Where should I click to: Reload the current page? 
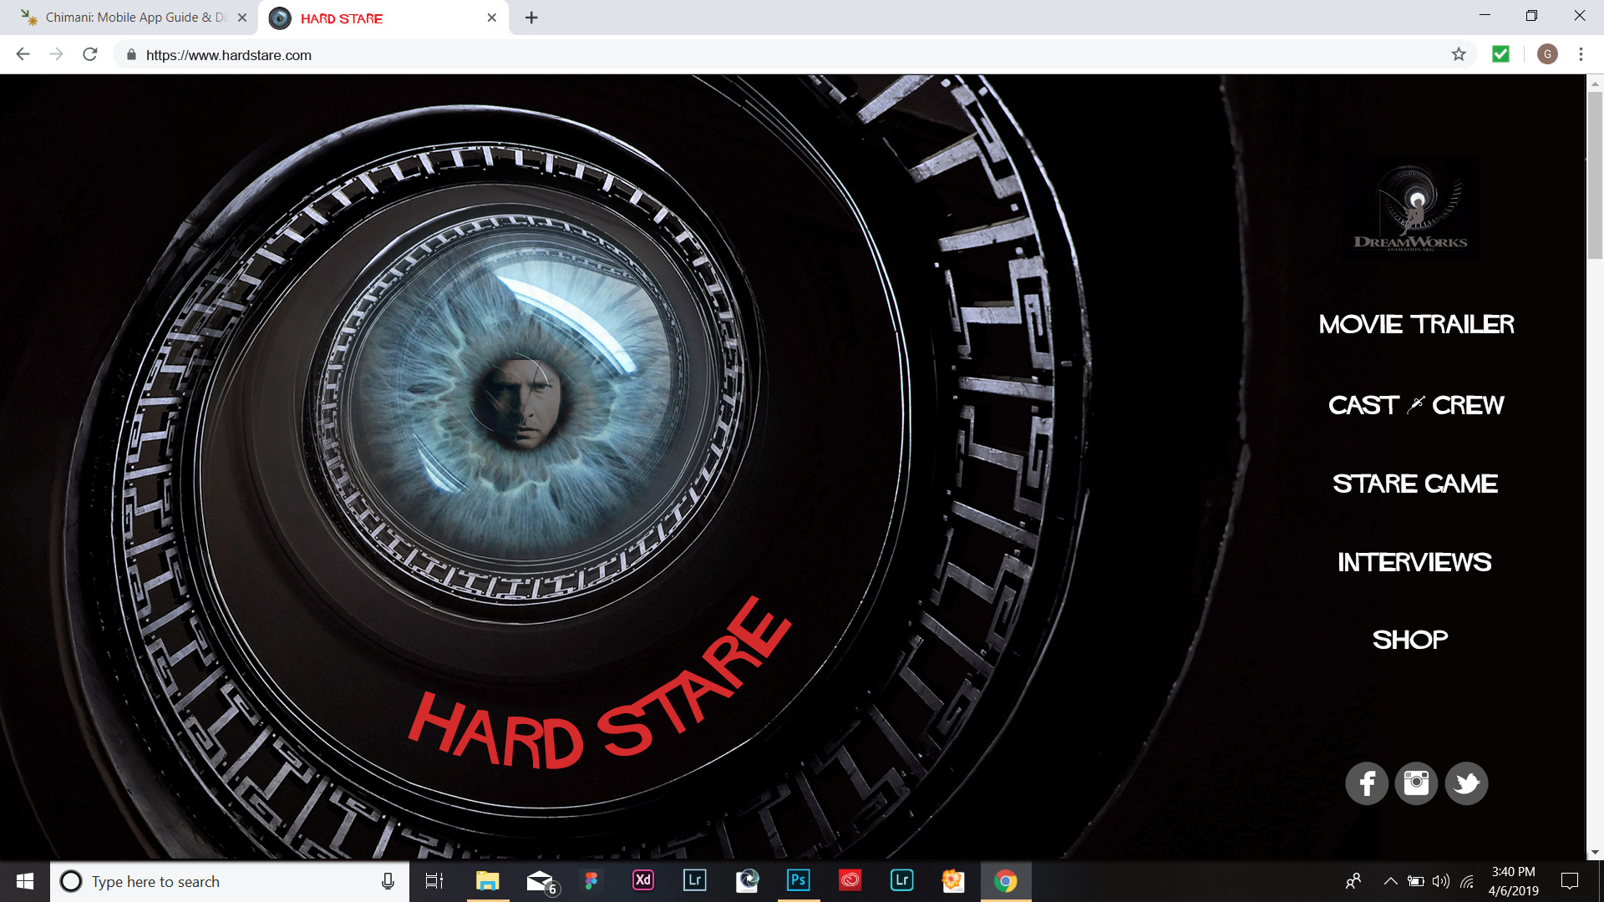point(90,54)
